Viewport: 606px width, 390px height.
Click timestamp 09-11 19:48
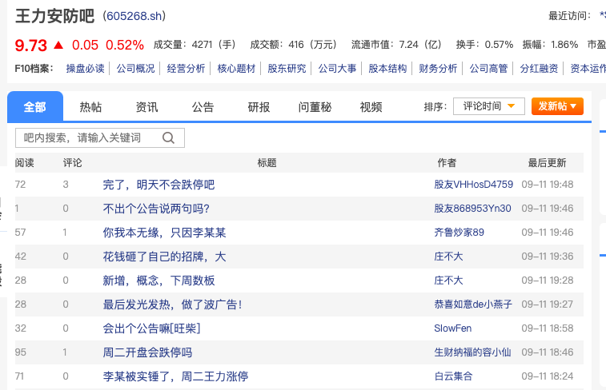click(x=548, y=185)
